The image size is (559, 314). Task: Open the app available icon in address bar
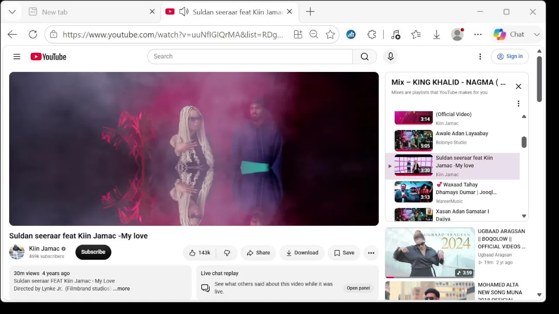point(298,34)
